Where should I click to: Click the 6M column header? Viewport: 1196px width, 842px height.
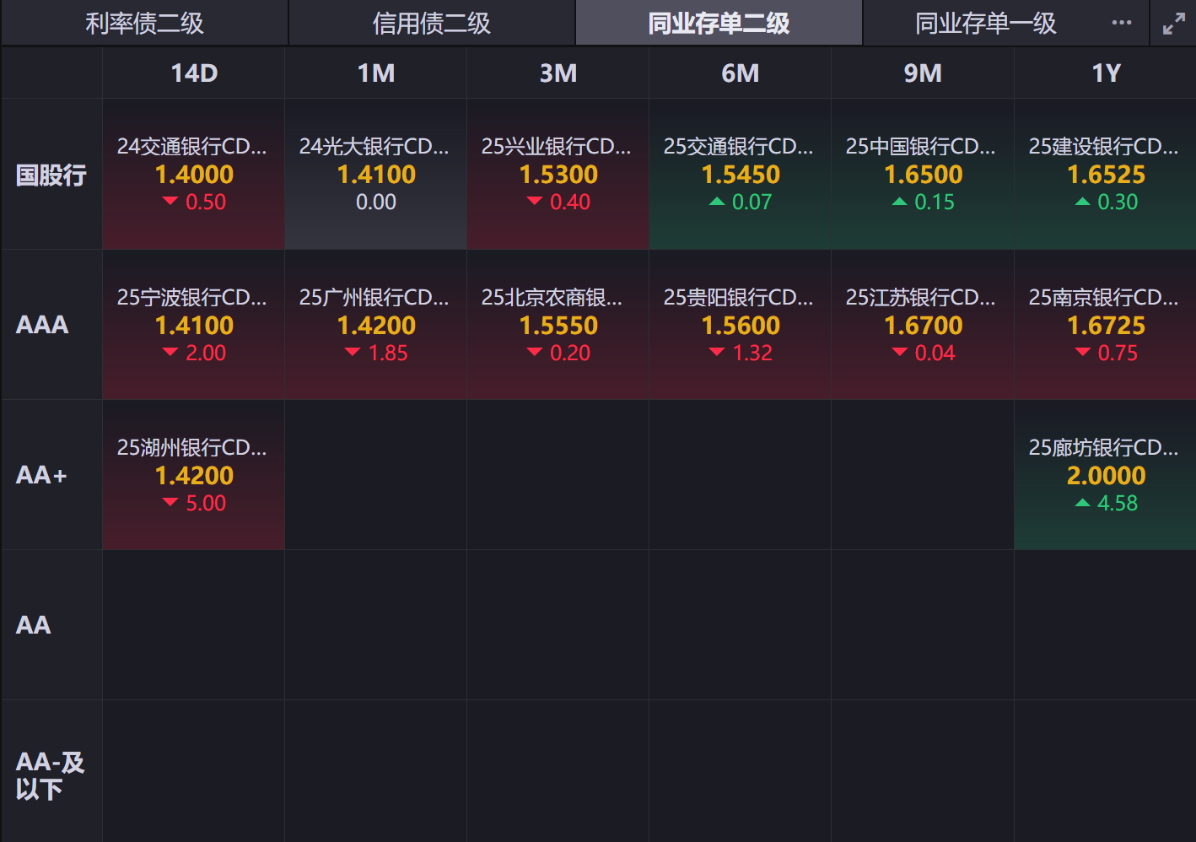741,73
